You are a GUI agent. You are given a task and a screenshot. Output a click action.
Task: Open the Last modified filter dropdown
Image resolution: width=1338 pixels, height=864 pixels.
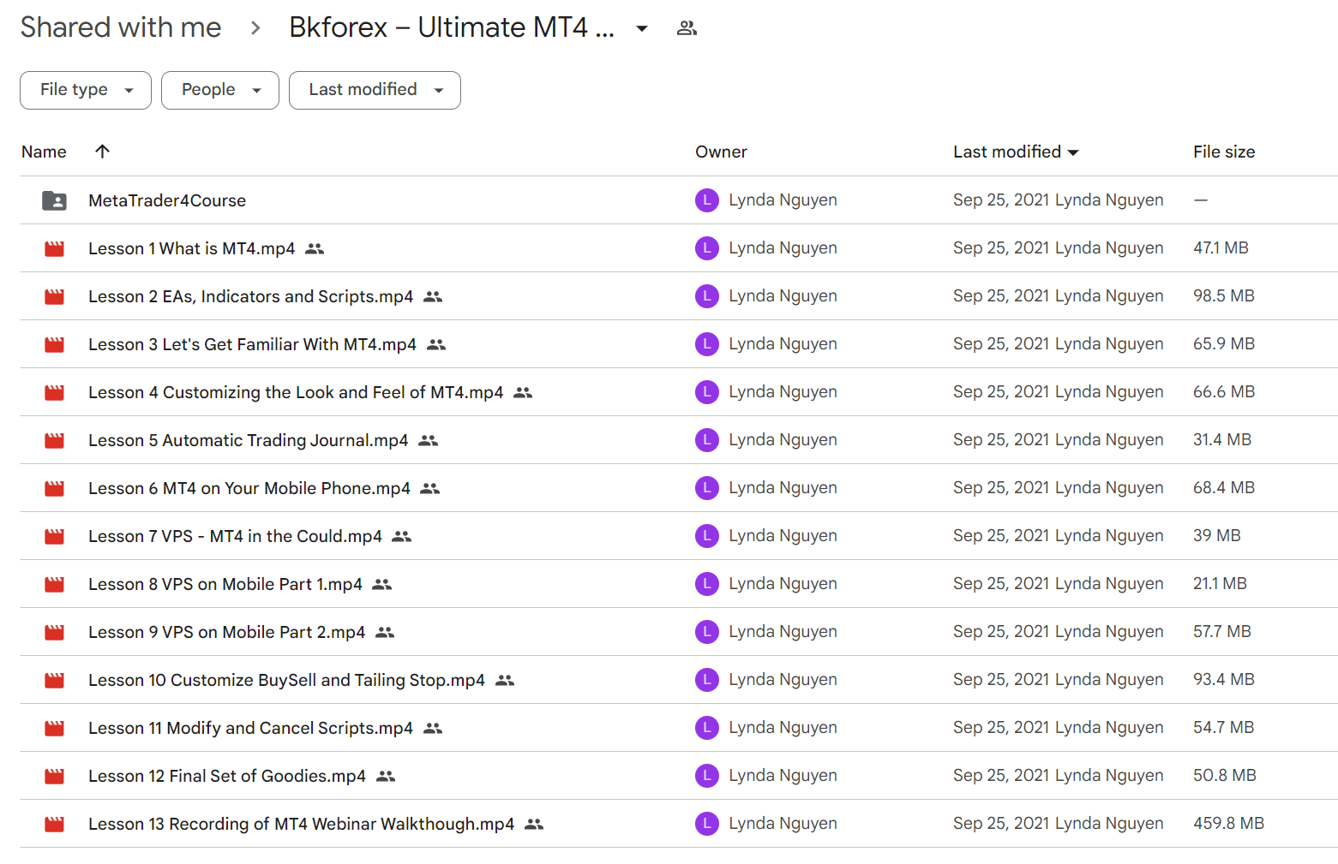[375, 90]
